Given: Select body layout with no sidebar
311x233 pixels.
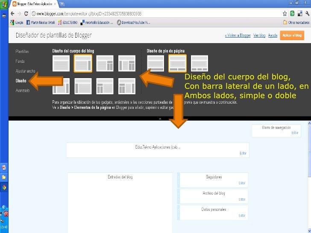Looking at the screenshot, I should point(61,64).
